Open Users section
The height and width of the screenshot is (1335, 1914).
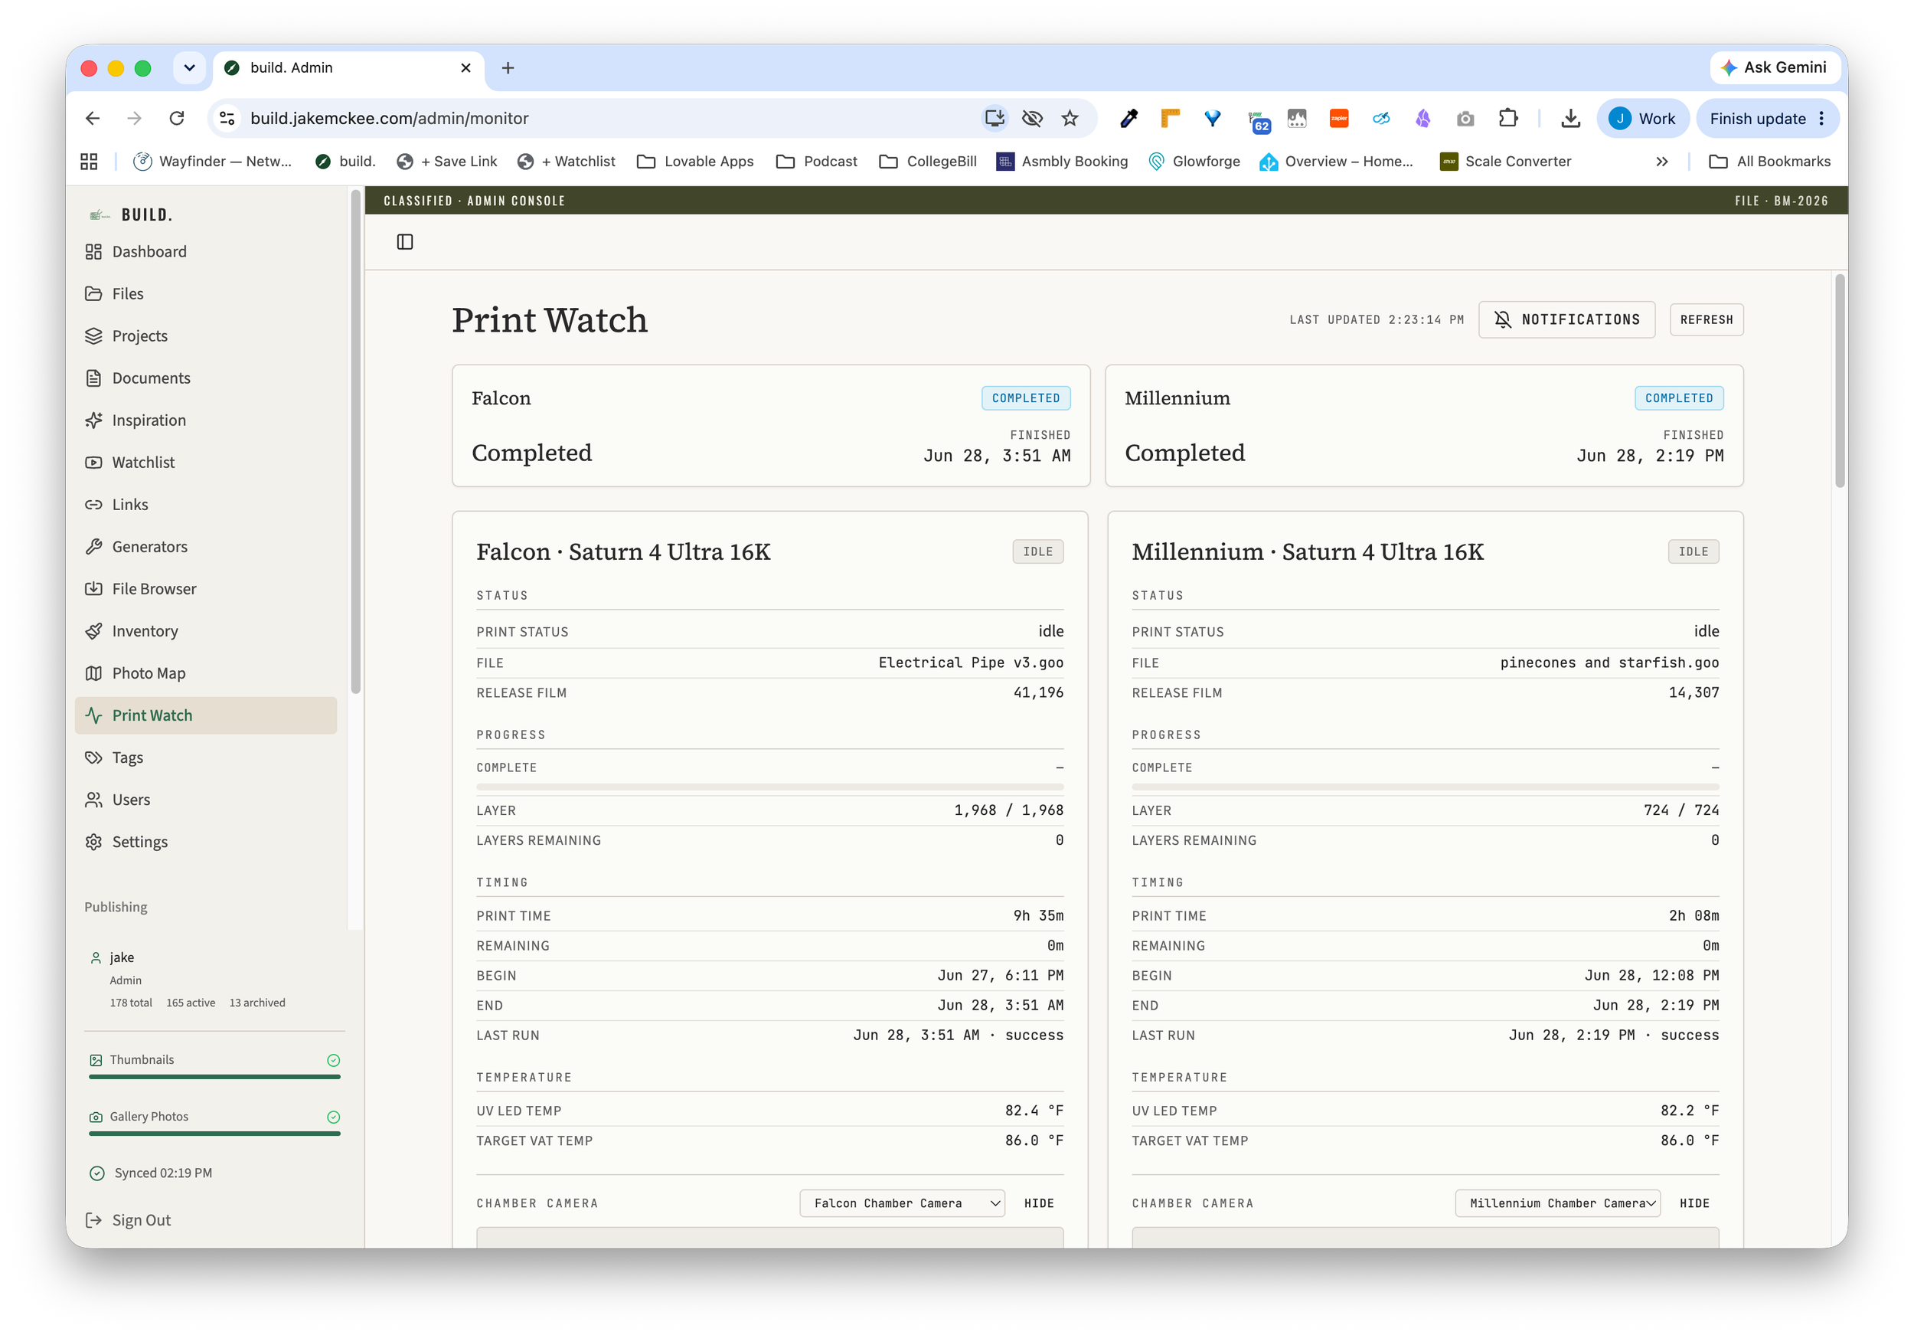click(116, 800)
